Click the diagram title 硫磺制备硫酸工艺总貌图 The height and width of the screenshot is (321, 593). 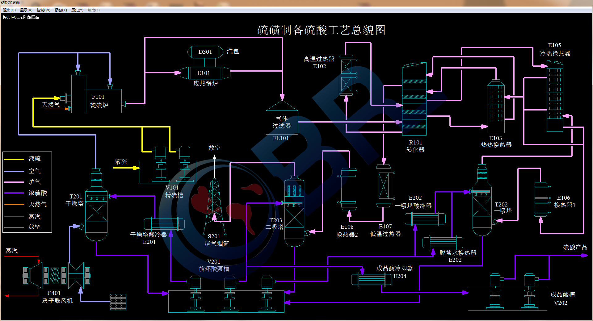click(321, 30)
